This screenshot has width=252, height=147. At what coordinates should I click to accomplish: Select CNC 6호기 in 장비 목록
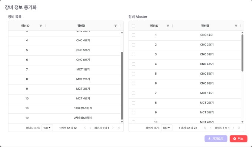click(x=64, y=60)
